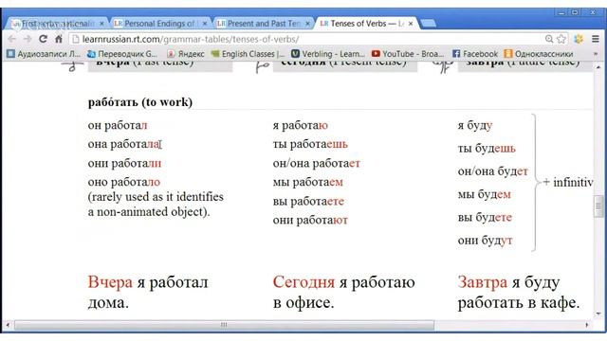The height and width of the screenshot is (341, 607).
Task: Open Одноклассники bookmark
Action: 539,54
